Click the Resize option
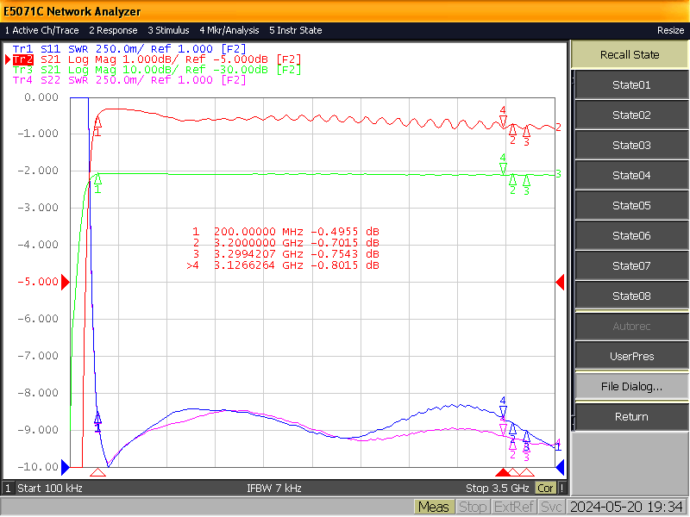 (x=670, y=30)
